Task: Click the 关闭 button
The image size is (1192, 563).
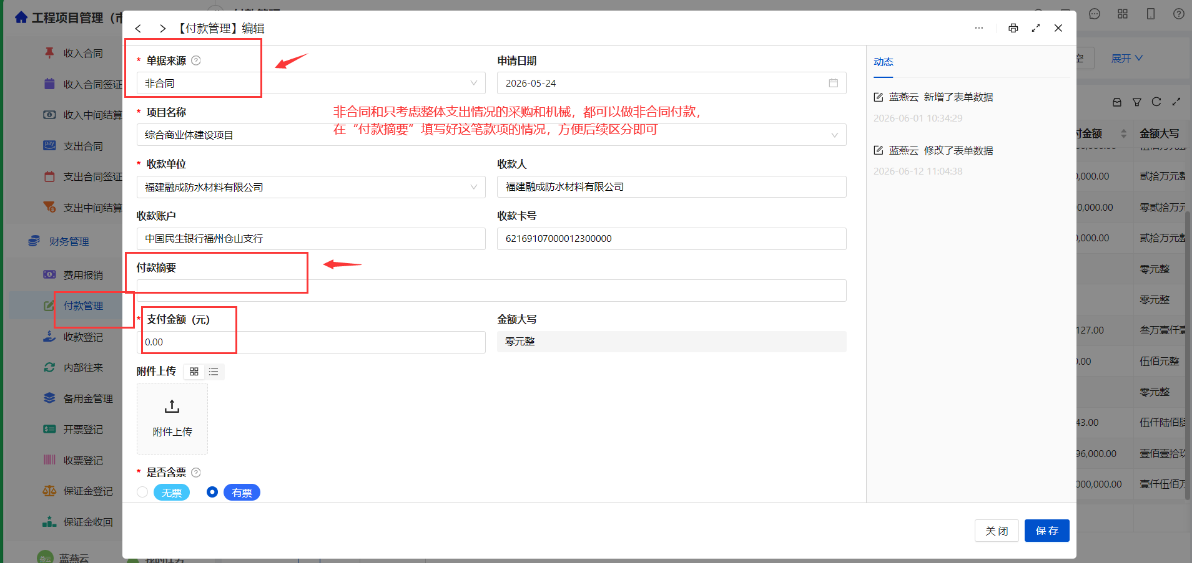Action: point(997,531)
